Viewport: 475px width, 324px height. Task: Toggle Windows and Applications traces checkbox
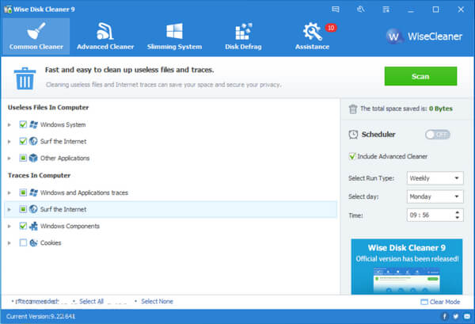click(x=23, y=192)
